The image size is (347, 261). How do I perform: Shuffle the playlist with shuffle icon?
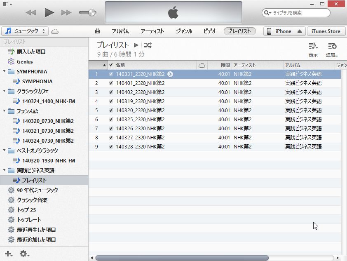(x=148, y=45)
